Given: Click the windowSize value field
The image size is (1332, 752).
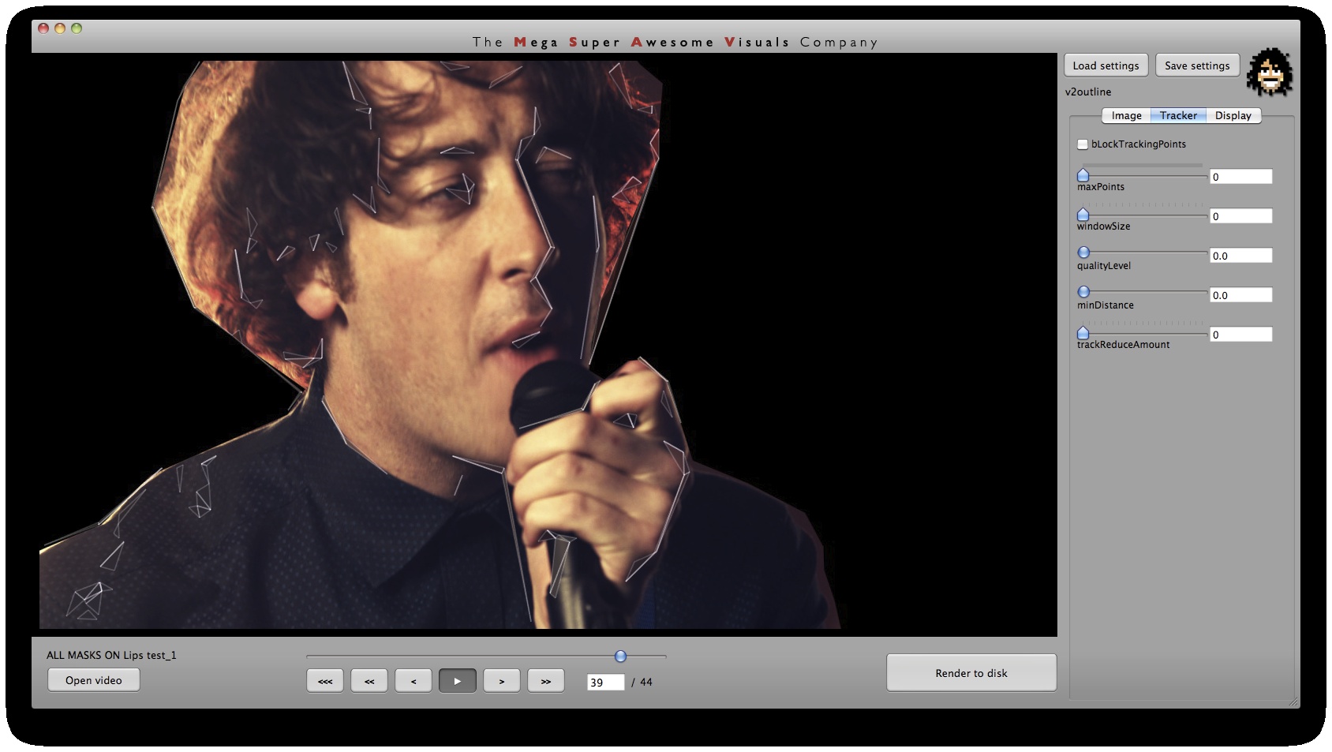Looking at the screenshot, I should click(1241, 216).
